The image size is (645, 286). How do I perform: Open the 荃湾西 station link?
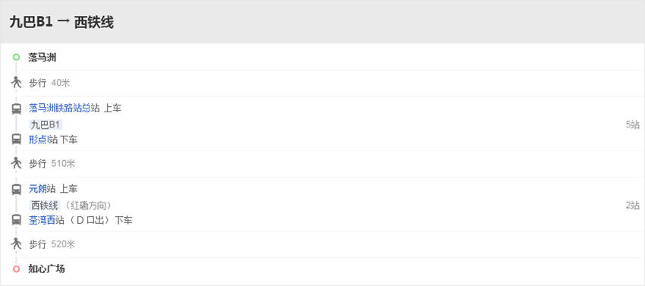click(42, 221)
